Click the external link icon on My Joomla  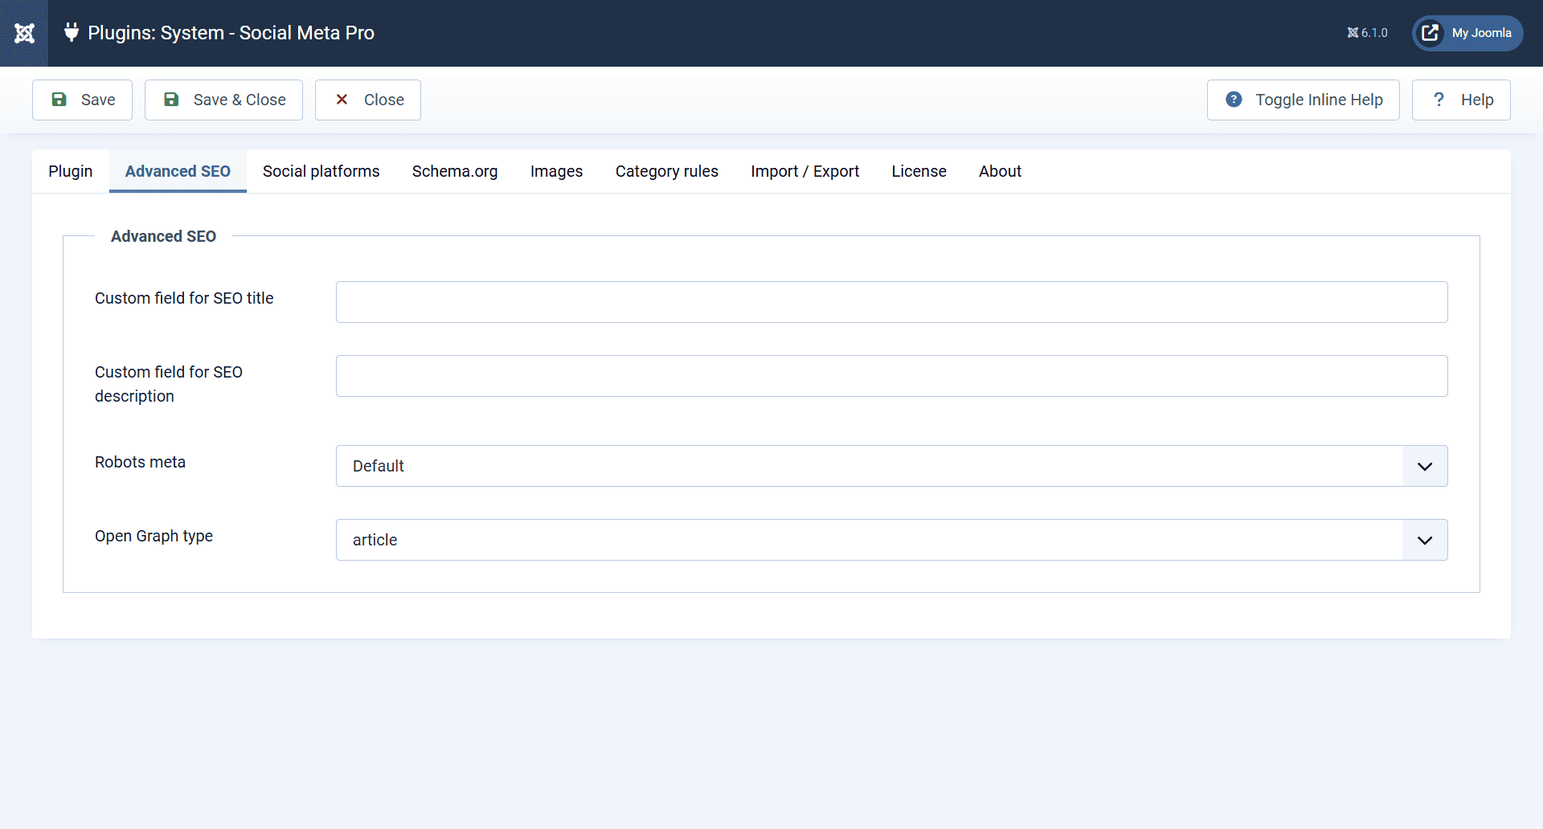pyautogui.click(x=1430, y=33)
